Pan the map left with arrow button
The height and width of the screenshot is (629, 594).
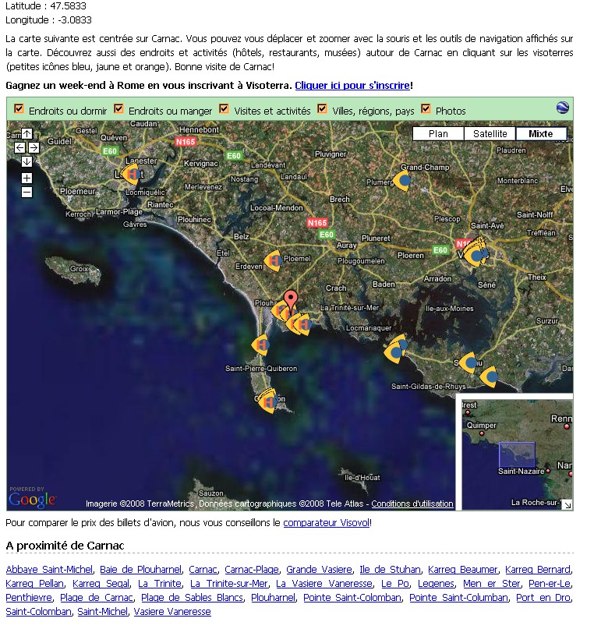coord(19,147)
